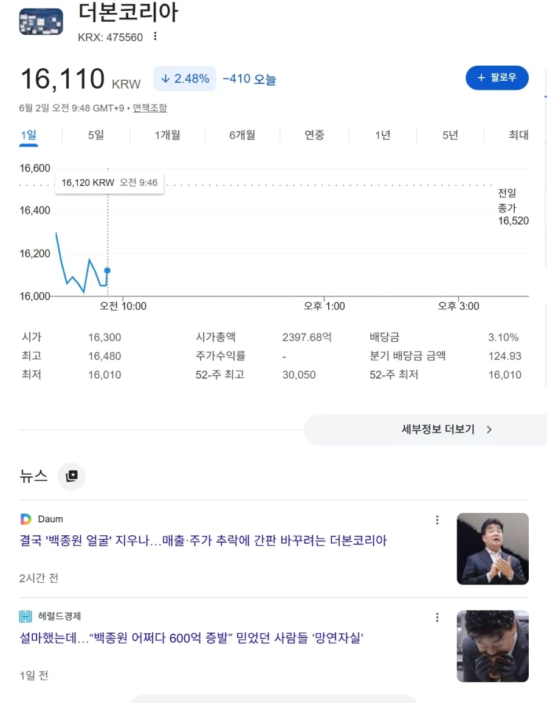Click the 더본코리아 company title
The height and width of the screenshot is (703, 547).
coord(128,12)
